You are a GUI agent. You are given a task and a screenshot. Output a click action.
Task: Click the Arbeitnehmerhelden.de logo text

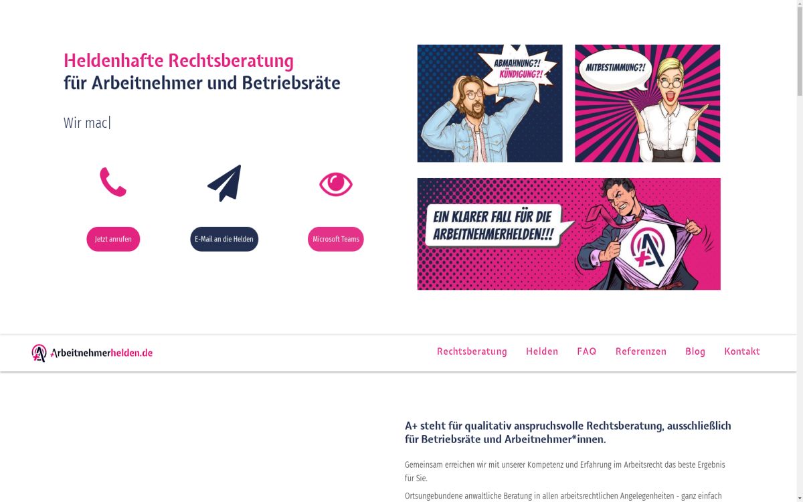pos(102,353)
